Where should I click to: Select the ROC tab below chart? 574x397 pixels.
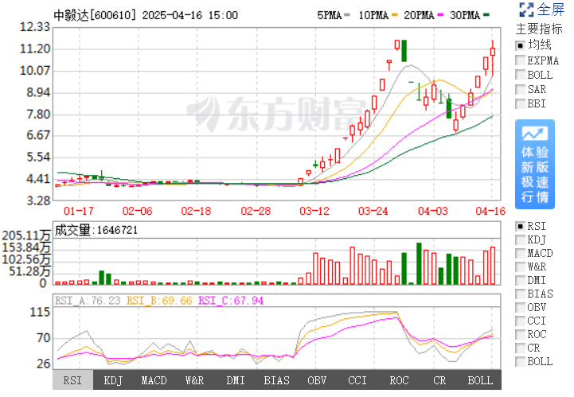click(399, 381)
